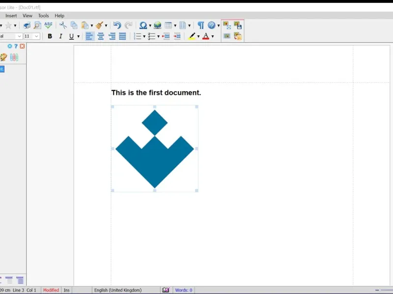Screen dimensions: 393x294
Task: Open the View menu
Action: point(28,16)
